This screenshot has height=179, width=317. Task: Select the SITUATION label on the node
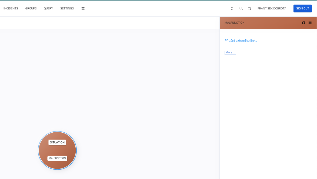tap(57, 142)
